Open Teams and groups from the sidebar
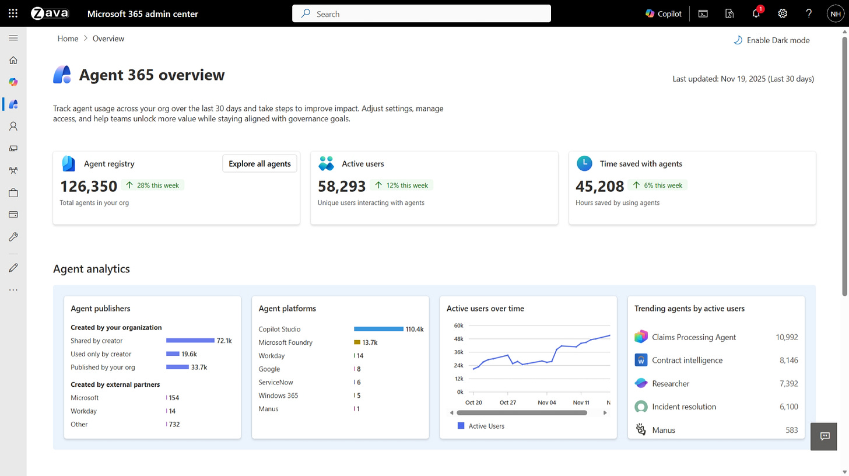Screen dimensions: 849x476 pyautogui.click(x=13, y=170)
